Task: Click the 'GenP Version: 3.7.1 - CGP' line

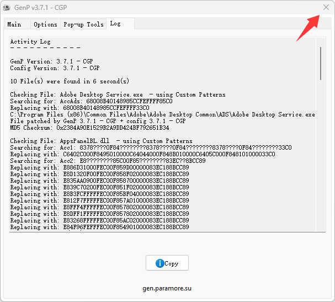Action: click(51, 61)
